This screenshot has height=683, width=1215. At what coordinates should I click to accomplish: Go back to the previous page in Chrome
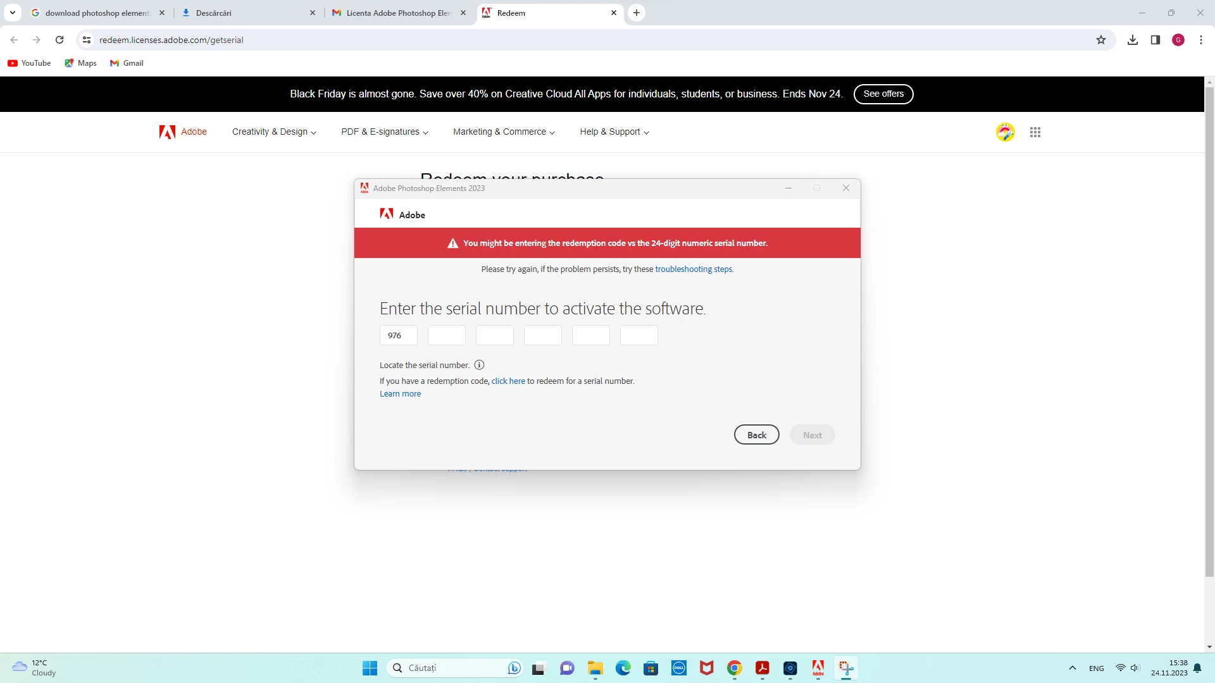coord(14,40)
